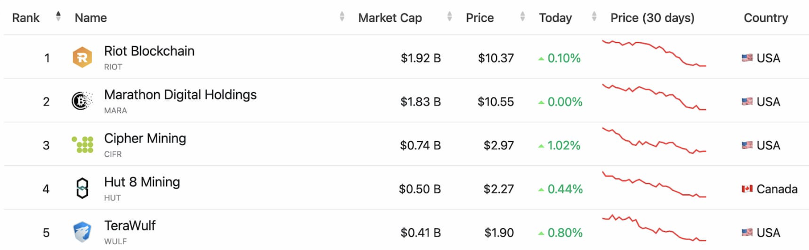The image size is (809, 250).
Task: Click the Cipher Mining green dots logo
Action: coord(83,145)
